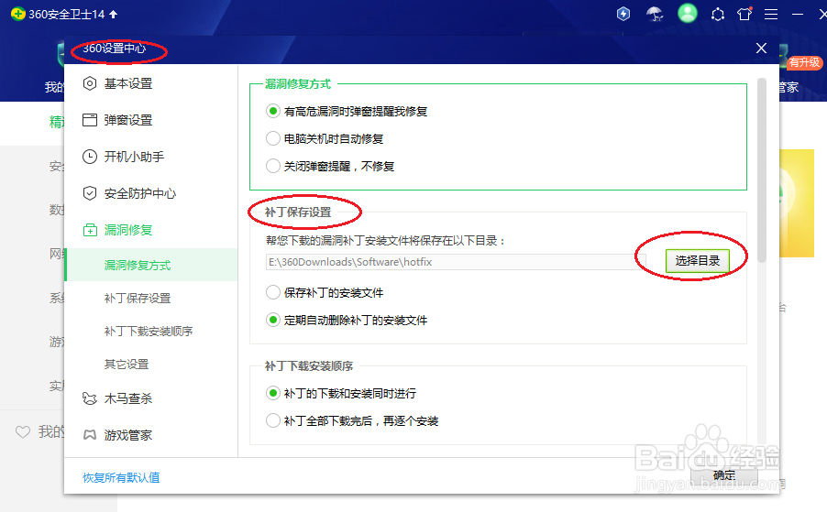Open the lightning shield icon in title bar

(623, 14)
